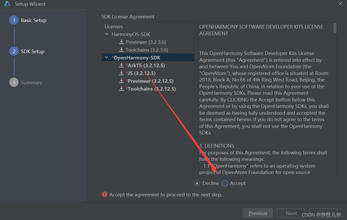Select HarmonyOS Previewer (3.2.3.6) row
The width and height of the screenshot is (347, 220).
pos(148,42)
